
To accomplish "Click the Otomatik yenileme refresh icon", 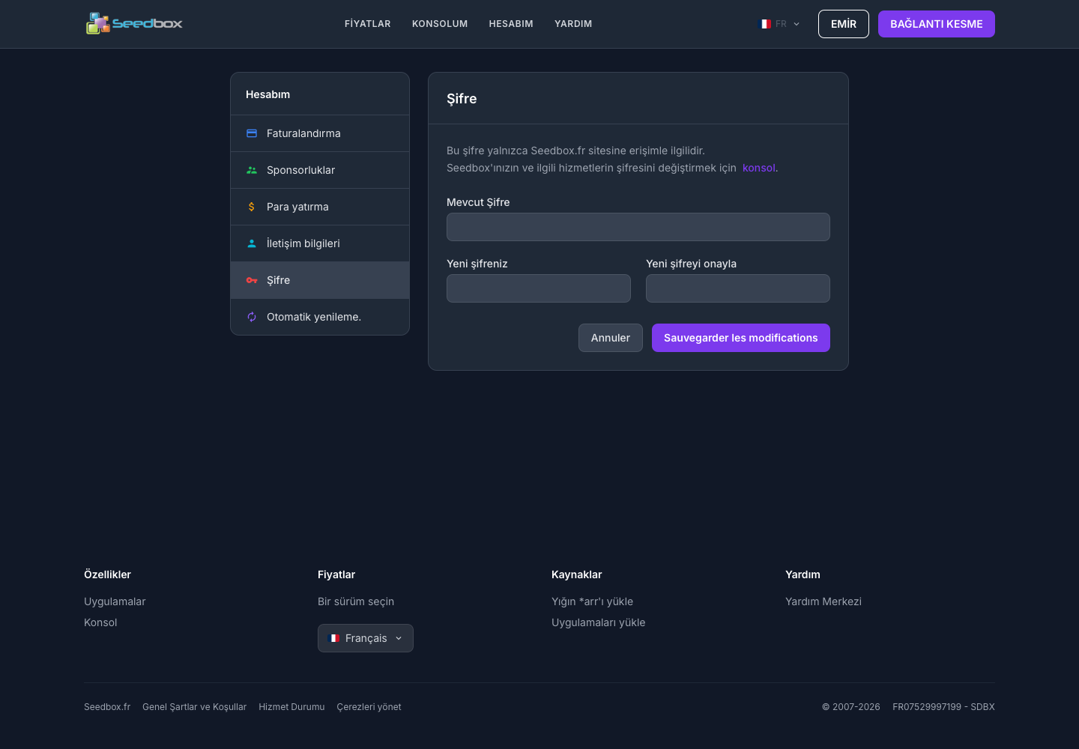I will pyautogui.click(x=252, y=317).
